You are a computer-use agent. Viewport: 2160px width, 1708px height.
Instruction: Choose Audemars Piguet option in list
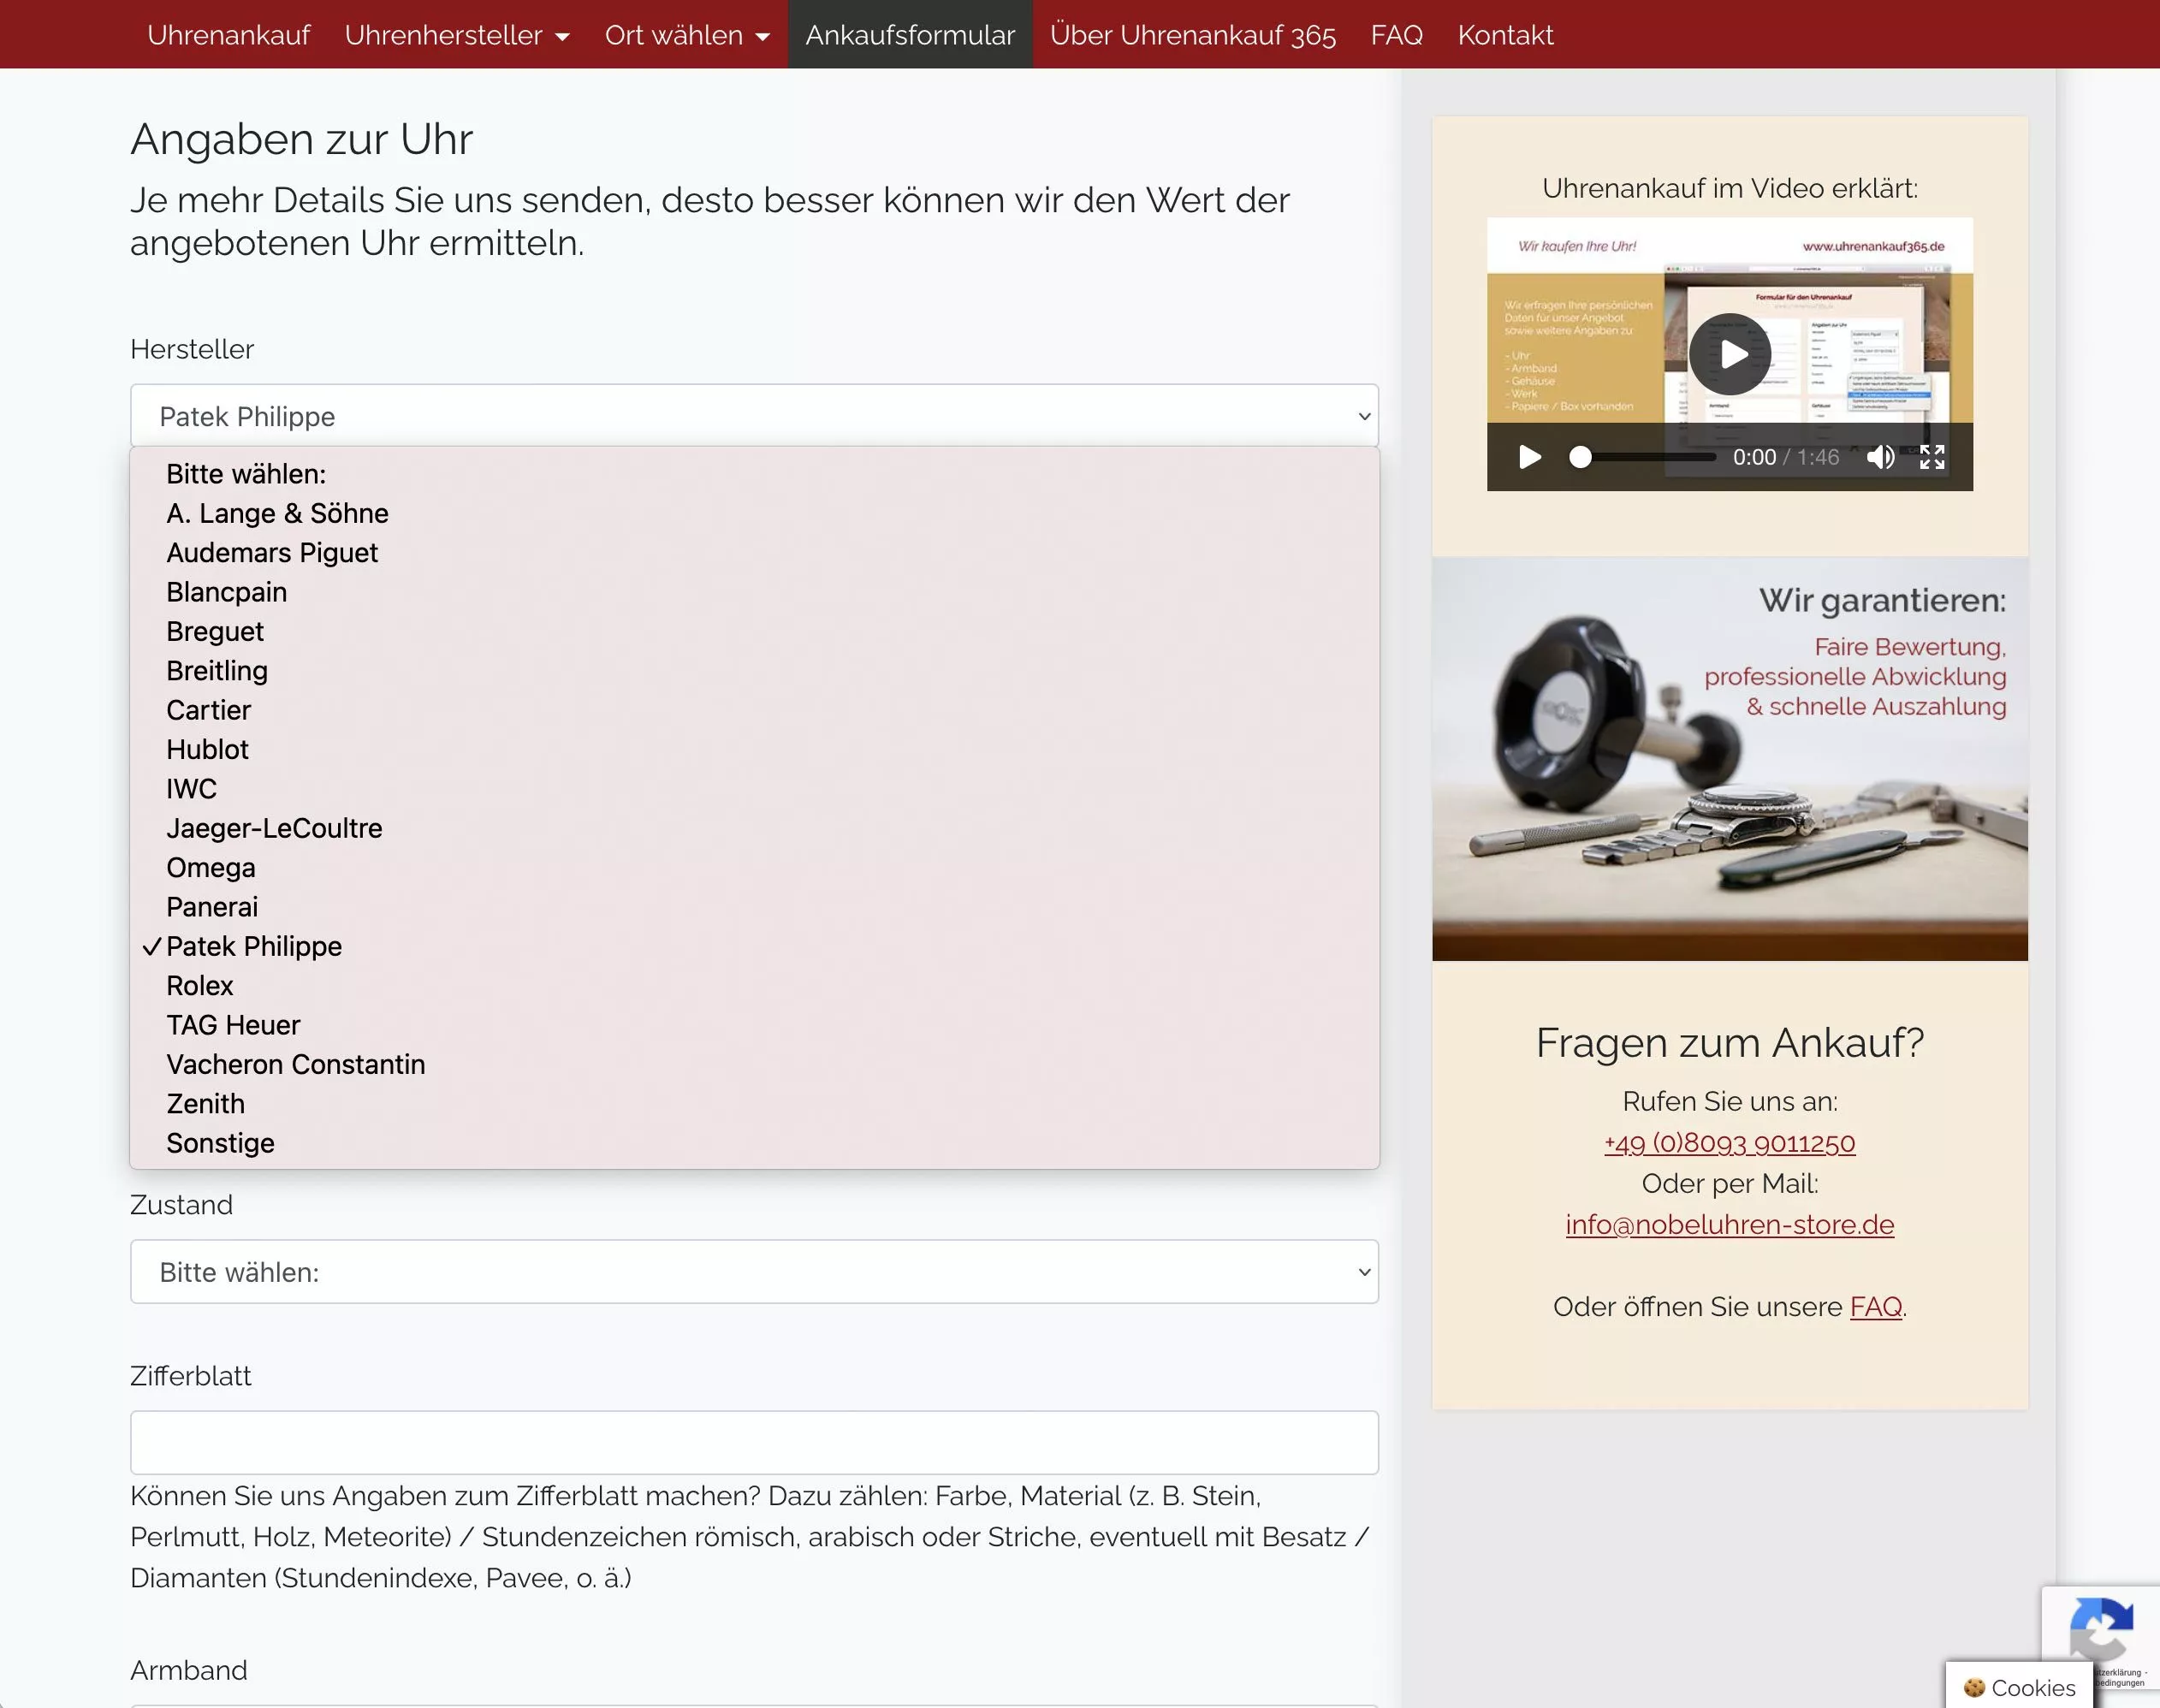pyautogui.click(x=272, y=553)
